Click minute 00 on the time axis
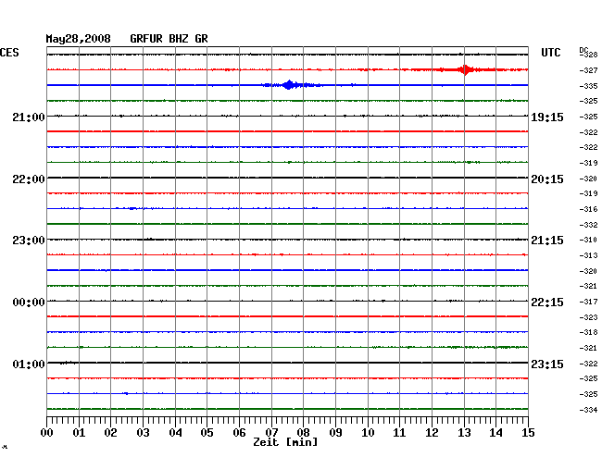The width and height of the screenshot is (602, 457). (47, 433)
